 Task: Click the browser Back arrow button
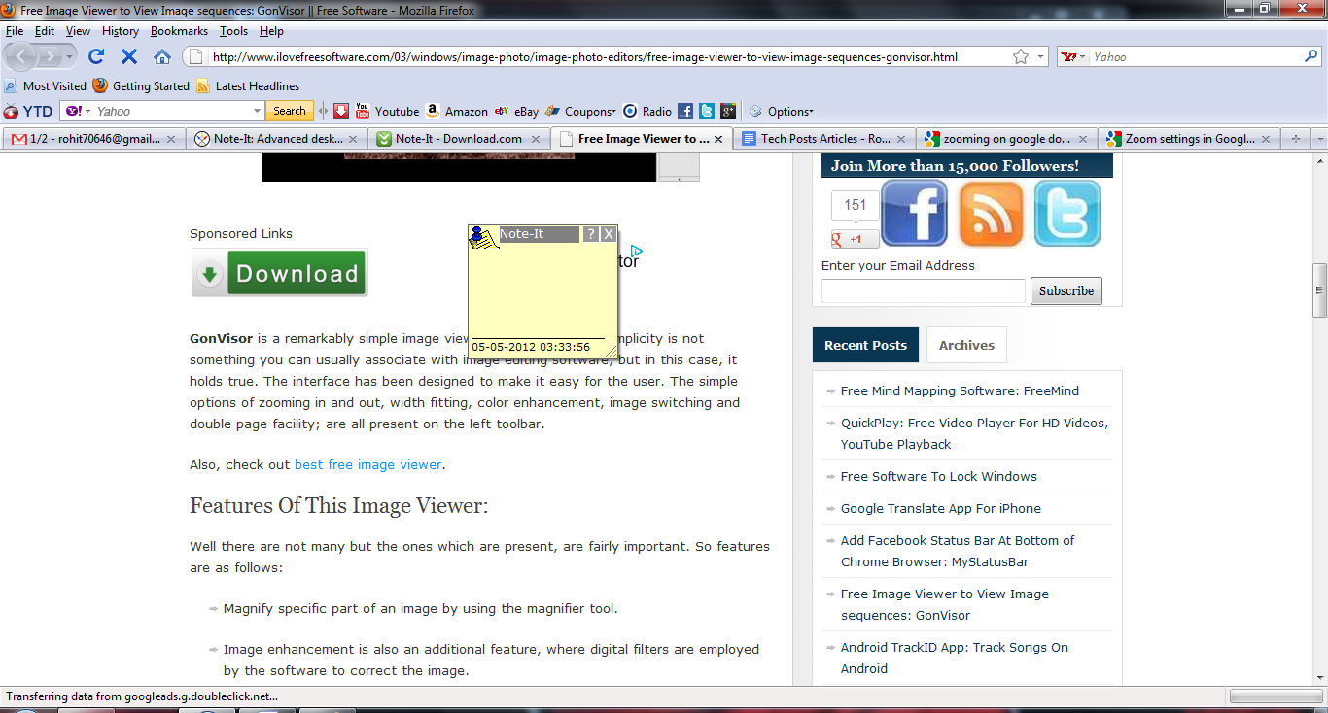[23, 56]
